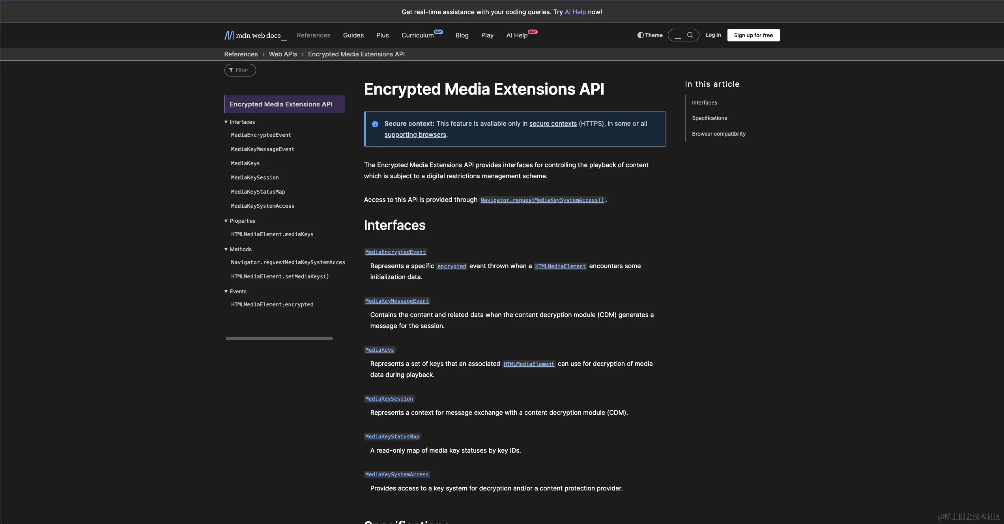1004x524 pixels.
Task: Click AI Help link in banner
Action: click(x=575, y=12)
